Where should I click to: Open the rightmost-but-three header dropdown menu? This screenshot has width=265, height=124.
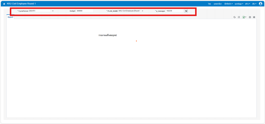(x=228, y=4)
